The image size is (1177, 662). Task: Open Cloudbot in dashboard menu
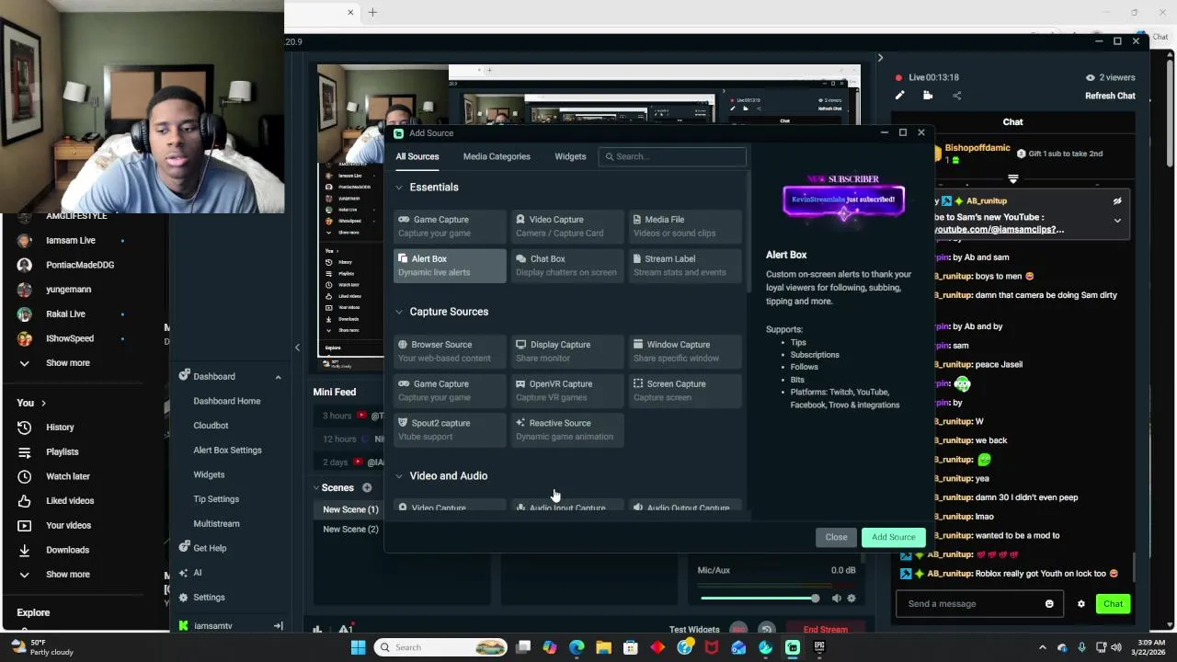click(x=211, y=426)
